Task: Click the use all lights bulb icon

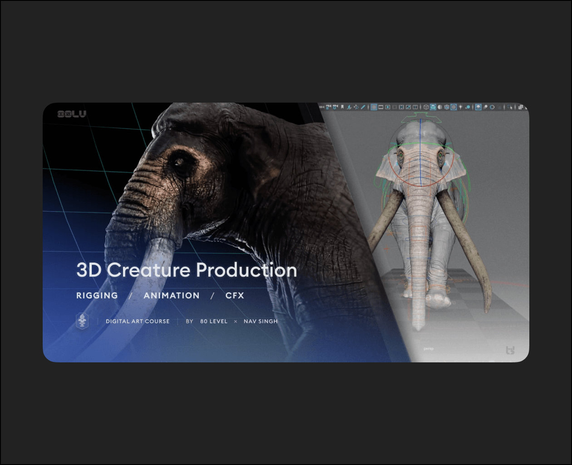Action: pos(460,107)
